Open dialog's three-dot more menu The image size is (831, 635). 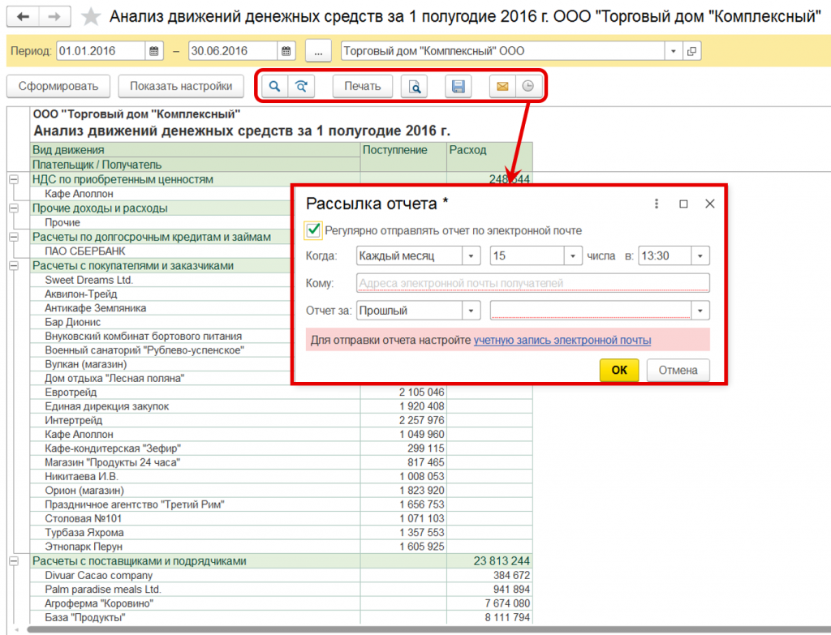coord(656,204)
